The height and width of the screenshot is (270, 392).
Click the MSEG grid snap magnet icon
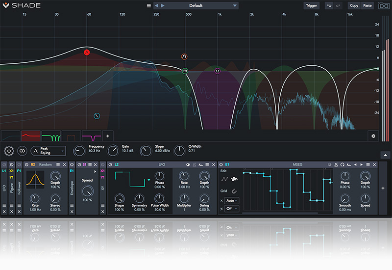pos(234,191)
